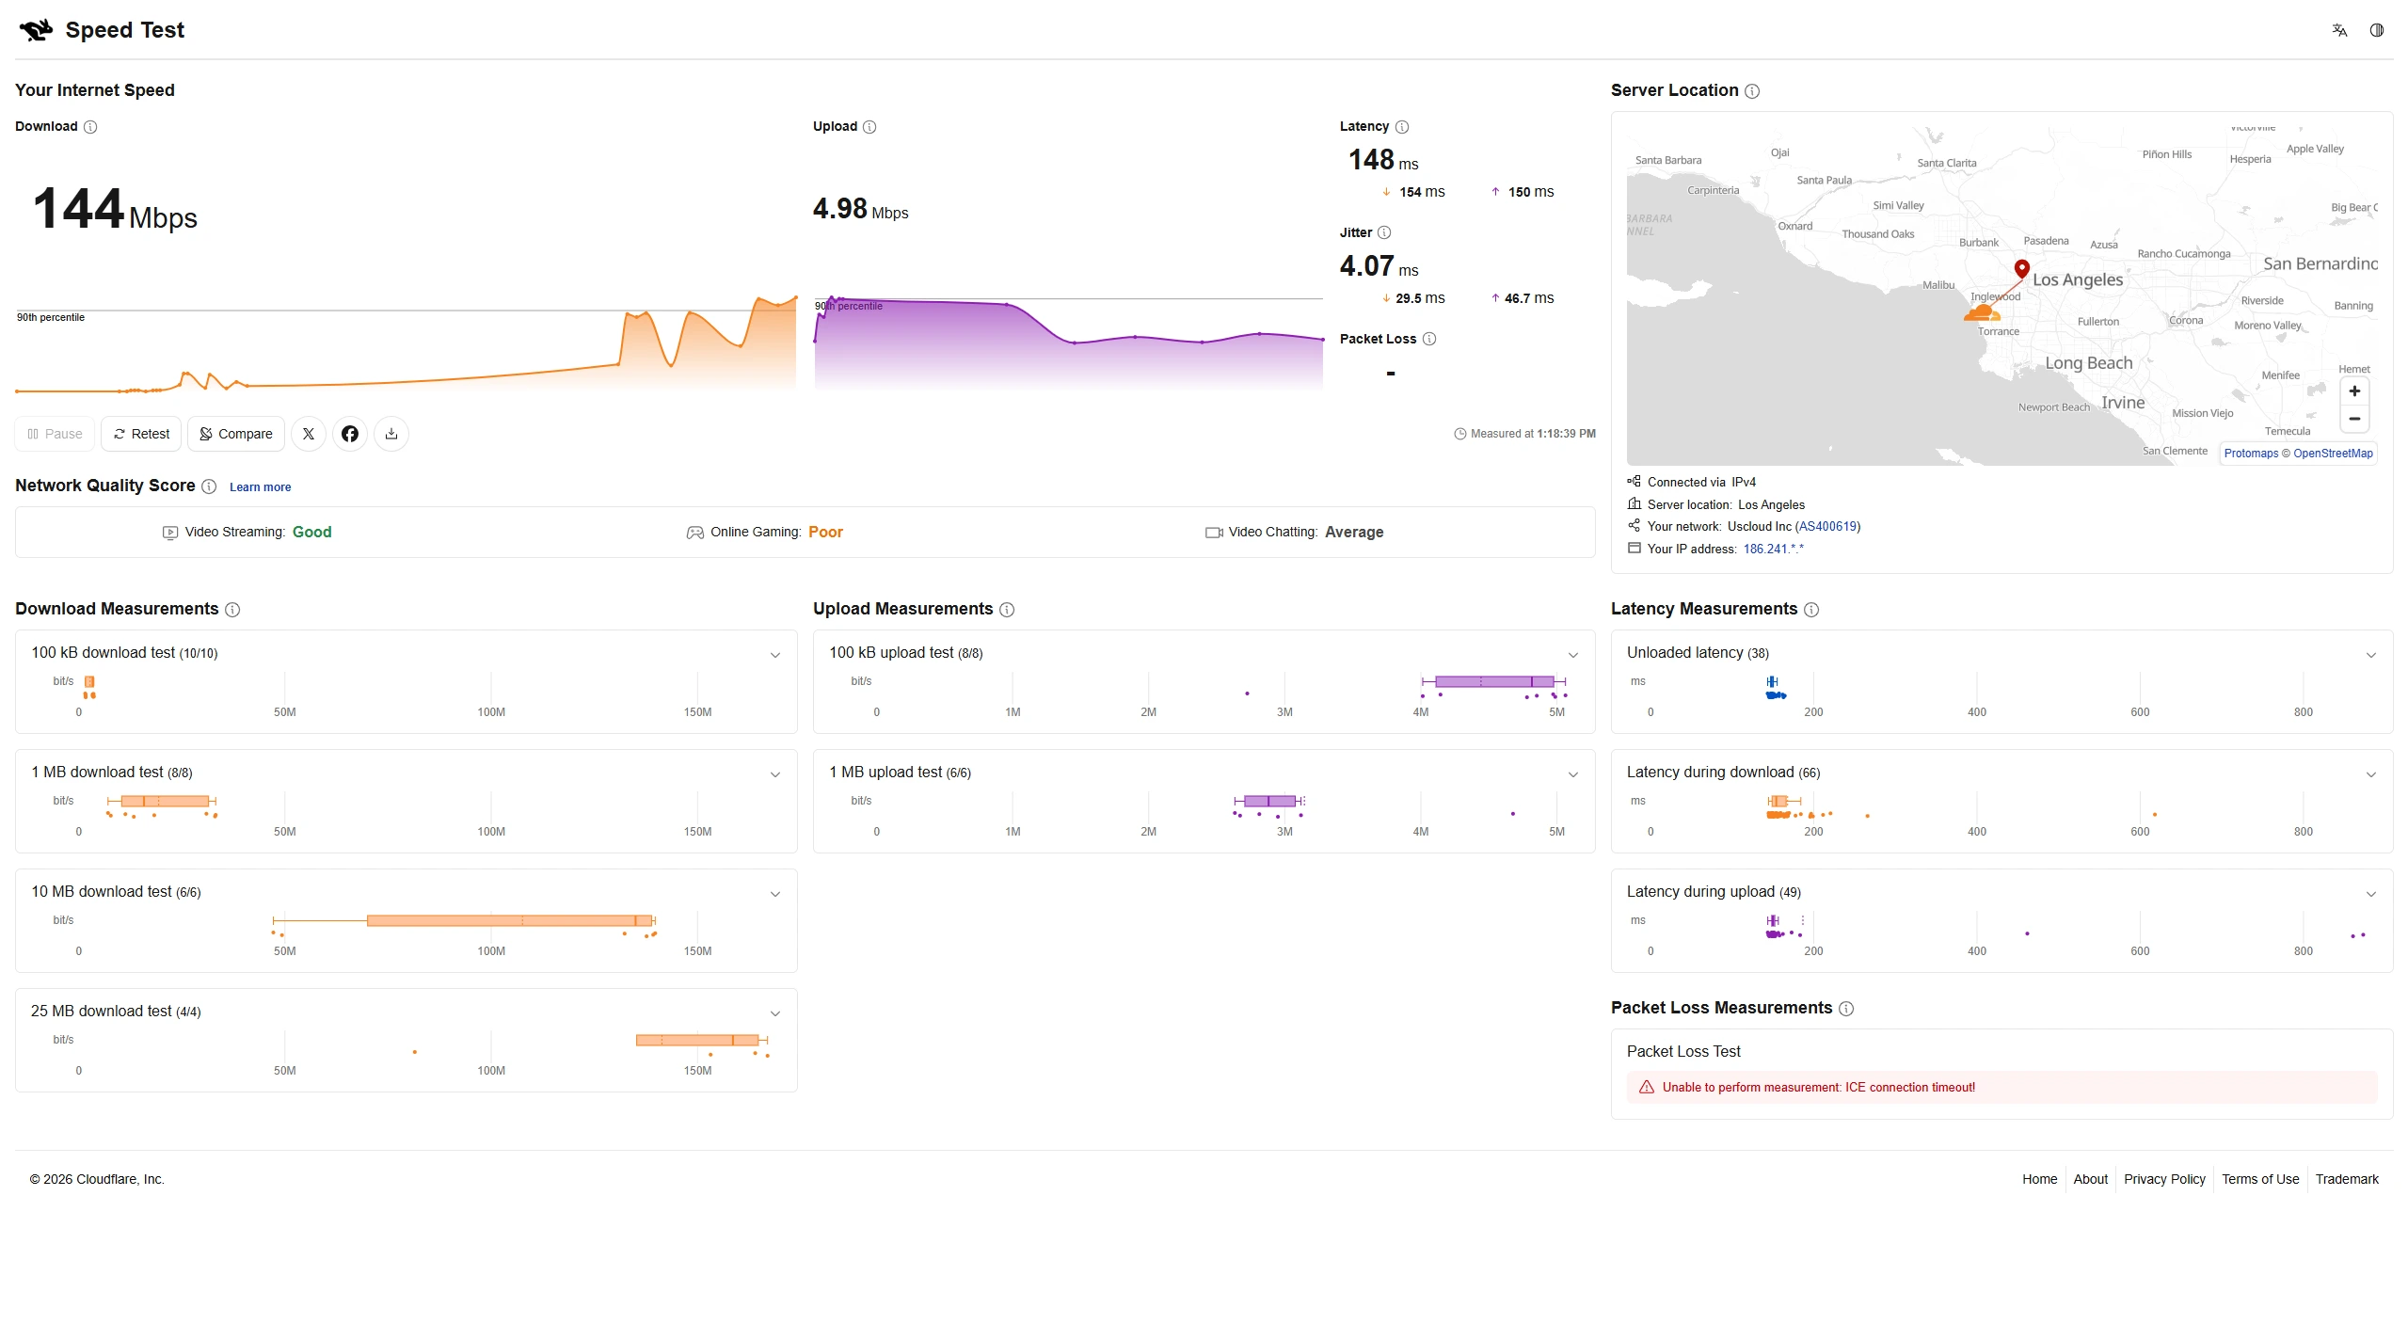Click the Retest button
Viewport: 2408px width, 1339px height.
point(141,434)
